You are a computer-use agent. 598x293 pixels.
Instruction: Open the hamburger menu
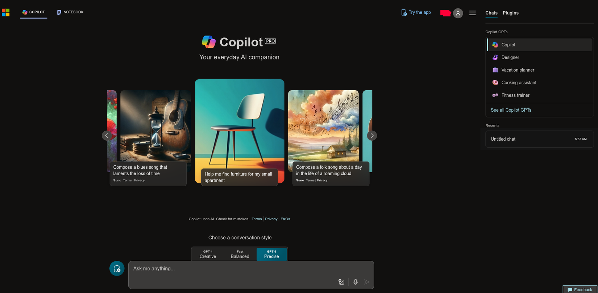(x=473, y=13)
